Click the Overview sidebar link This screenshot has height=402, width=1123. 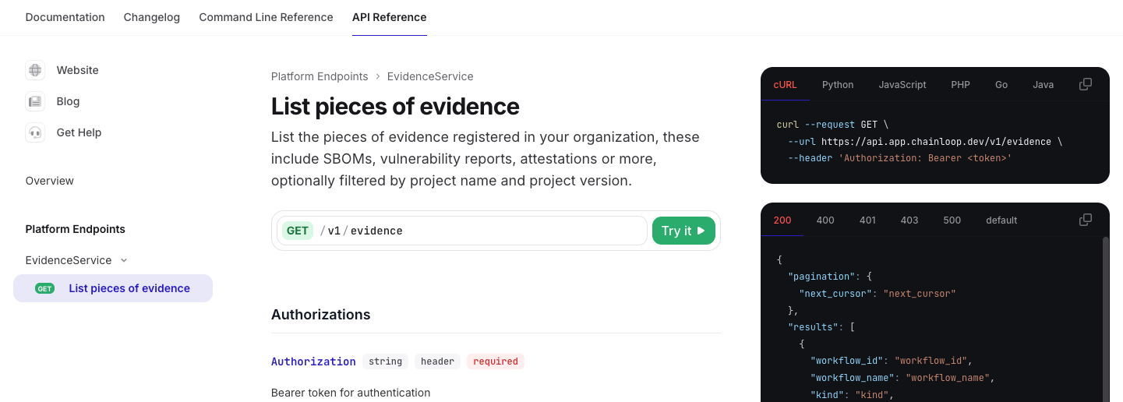point(50,181)
